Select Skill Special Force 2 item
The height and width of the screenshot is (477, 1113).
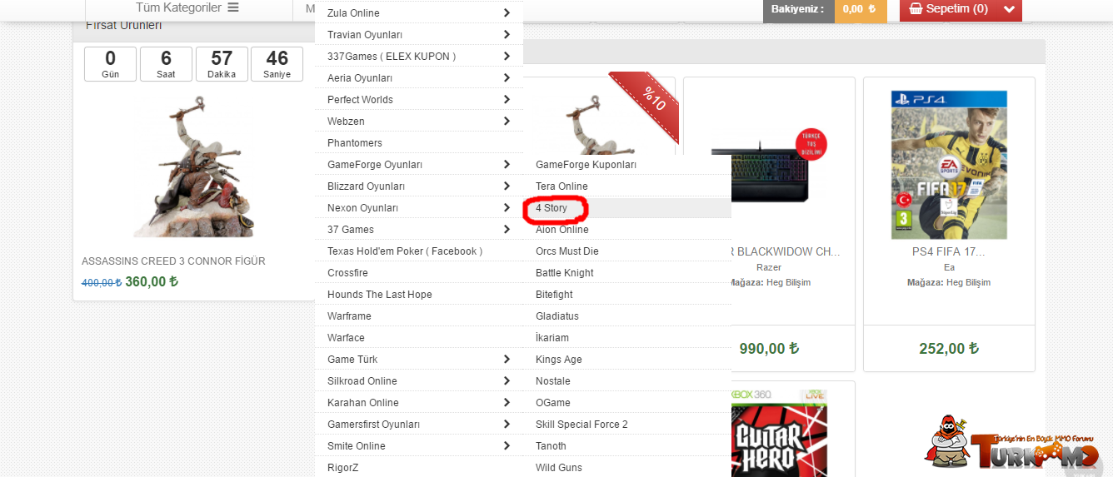coord(627,424)
